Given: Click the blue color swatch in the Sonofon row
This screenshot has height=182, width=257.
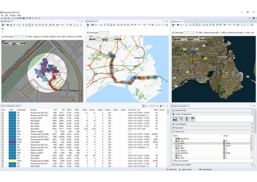Looking at the screenshot, I should click(12, 118).
